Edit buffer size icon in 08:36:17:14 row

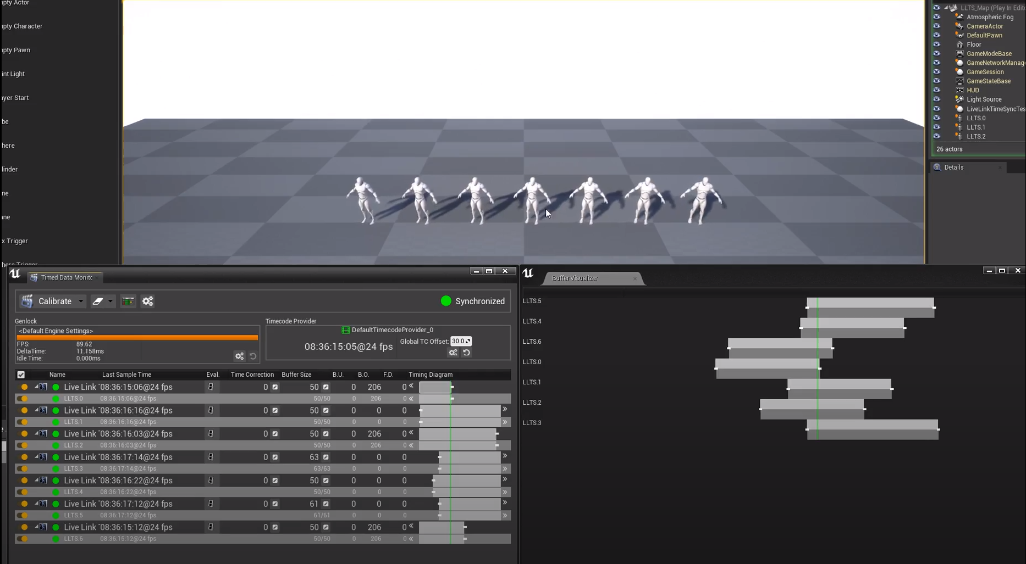click(x=326, y=457)
